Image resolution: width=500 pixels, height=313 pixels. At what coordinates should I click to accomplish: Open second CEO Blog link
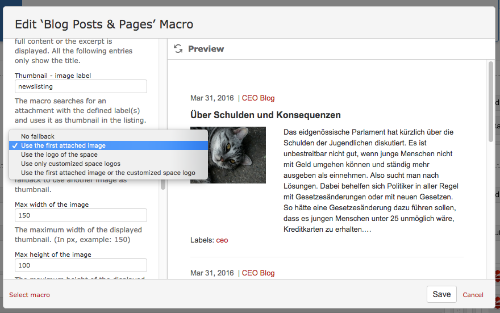[x=258, y=273]
